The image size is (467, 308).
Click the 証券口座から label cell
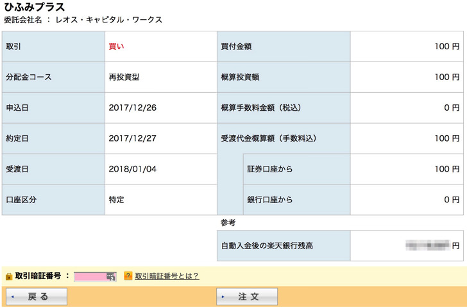296,169
